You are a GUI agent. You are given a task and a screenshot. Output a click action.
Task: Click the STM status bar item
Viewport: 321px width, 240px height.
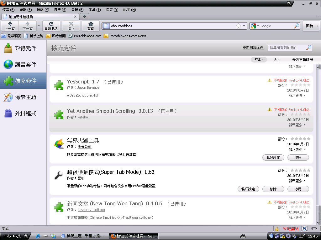[314, 228]
